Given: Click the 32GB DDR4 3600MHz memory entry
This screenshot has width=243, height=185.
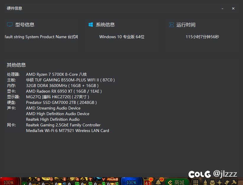Looking at the screenshot, I should tap(62, 86).
